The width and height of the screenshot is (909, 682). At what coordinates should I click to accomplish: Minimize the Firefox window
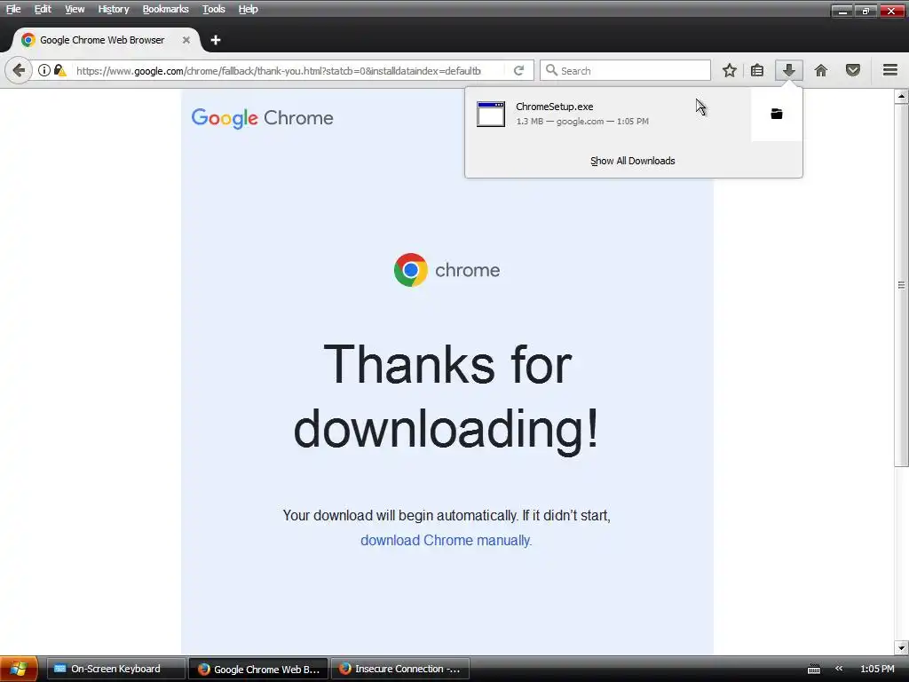pyautogui.click(x=842, y=10)
